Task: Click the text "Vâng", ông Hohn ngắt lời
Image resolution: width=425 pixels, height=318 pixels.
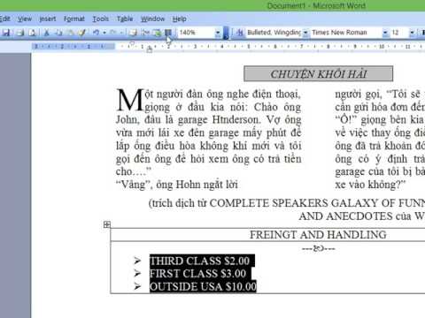Action: pyautogui.click(x=177, y=185)
